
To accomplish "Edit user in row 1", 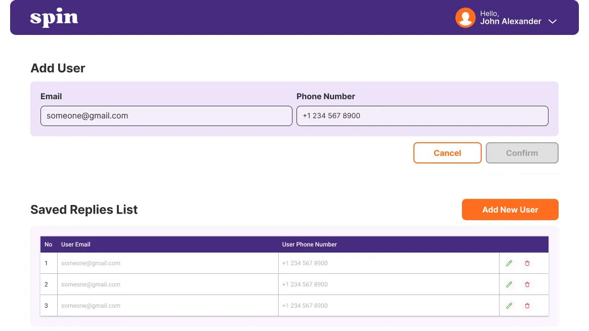I will pos(509,263).
